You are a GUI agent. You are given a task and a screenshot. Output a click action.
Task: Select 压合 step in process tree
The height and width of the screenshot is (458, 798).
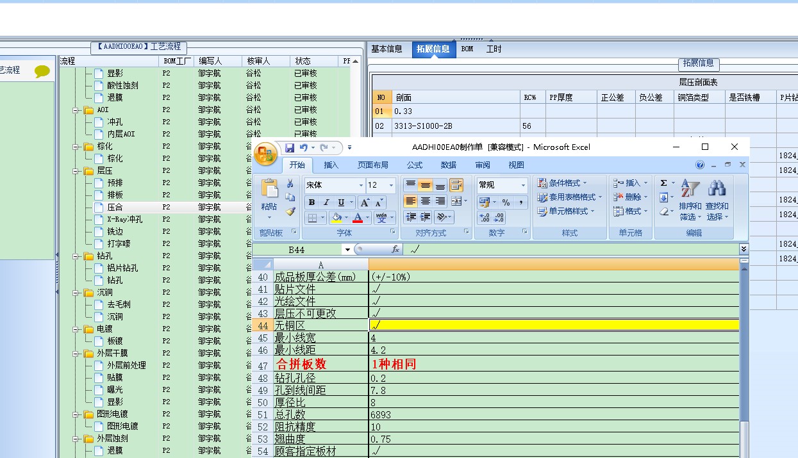tap(115, 208)
